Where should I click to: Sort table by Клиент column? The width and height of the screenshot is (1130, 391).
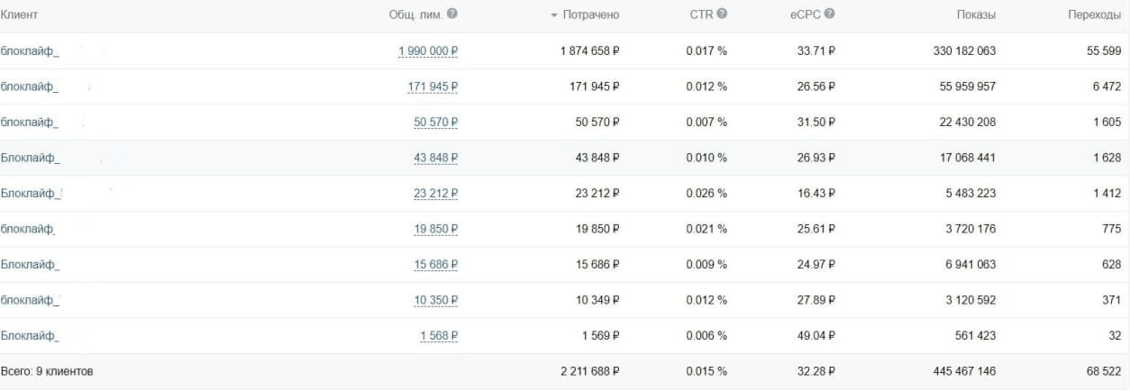(19, 15)
